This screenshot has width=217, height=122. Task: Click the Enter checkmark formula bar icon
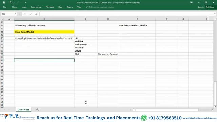click(31, 14)
